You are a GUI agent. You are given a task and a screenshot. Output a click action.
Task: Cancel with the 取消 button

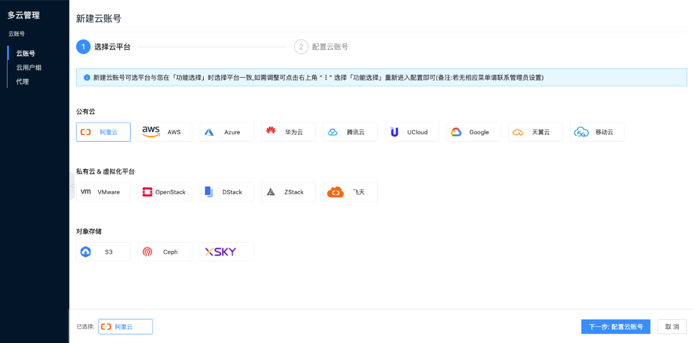(672, 326)
